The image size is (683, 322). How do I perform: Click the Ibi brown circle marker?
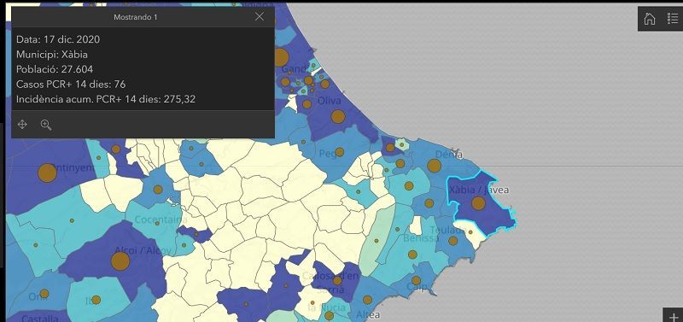point(96,300)
